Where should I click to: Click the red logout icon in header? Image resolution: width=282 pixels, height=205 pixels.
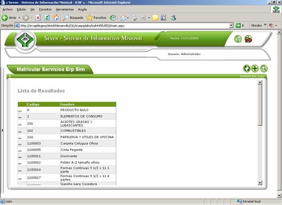pyautogui.click(x=248, y=39)
